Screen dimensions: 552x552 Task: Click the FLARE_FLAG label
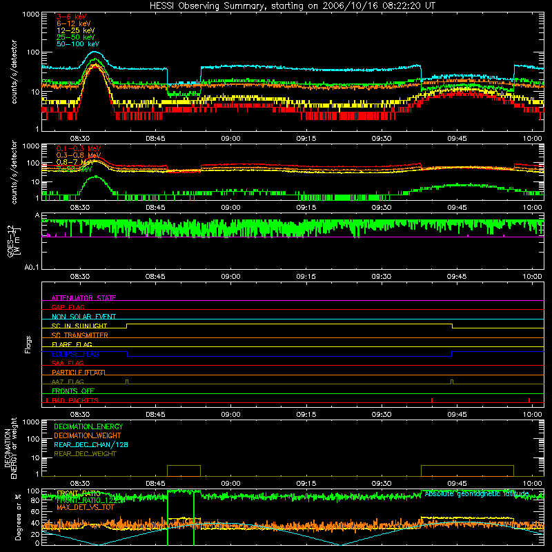click(72, 344)
